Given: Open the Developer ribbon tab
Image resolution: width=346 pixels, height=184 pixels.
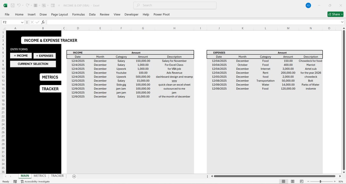Looking at the screenshot, I should tap(132, 14).
